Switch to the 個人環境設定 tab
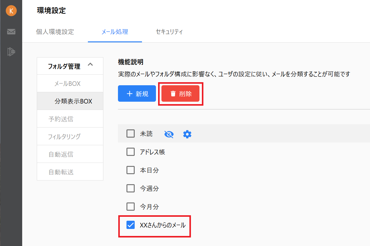Screen dimensions: 370x246 pyautogui.click(x=55, y=32)
